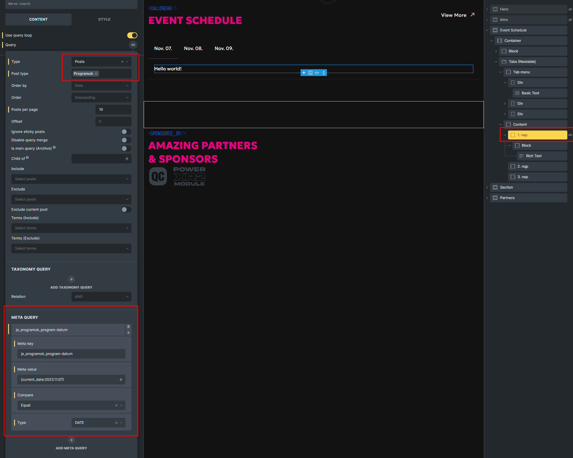
Task: Open dynamic data lightning icon for Child of
Action: pos(128,159)
